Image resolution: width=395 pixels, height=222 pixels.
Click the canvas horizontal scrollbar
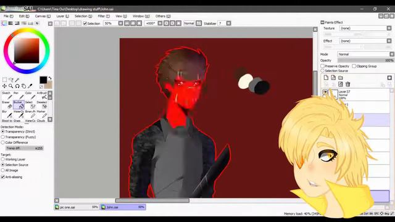point(152,200)
